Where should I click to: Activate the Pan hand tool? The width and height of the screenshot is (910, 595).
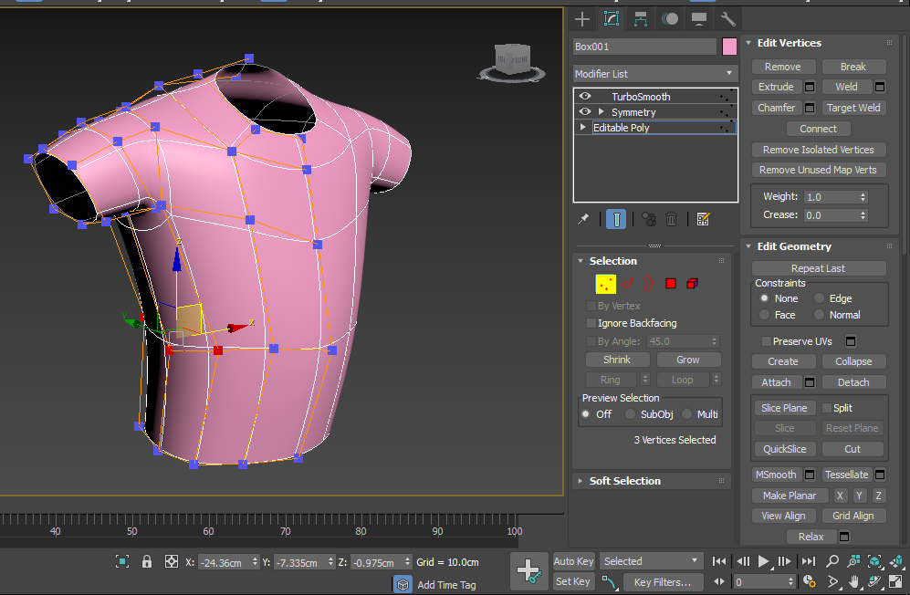pos(854,582)
